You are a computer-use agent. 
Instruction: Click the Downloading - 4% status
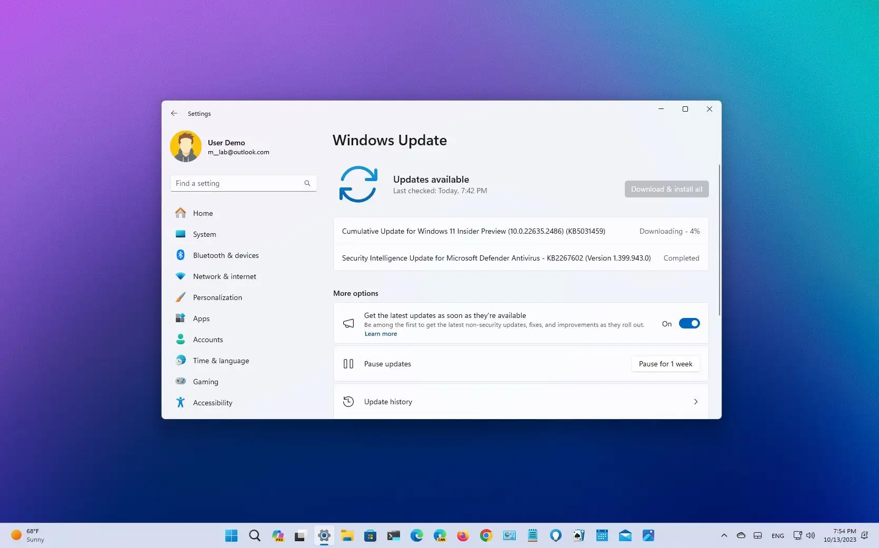[670, 231]
